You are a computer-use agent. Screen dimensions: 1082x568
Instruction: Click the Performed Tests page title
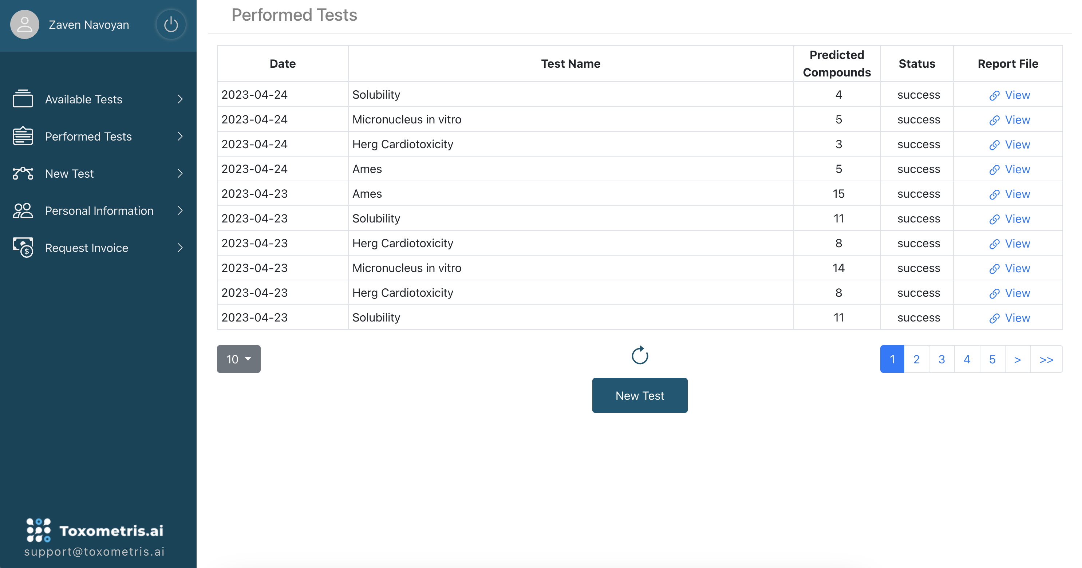294,15
